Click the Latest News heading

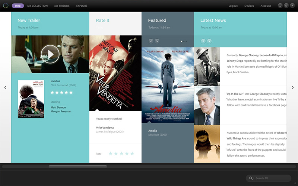coord(213,20)
